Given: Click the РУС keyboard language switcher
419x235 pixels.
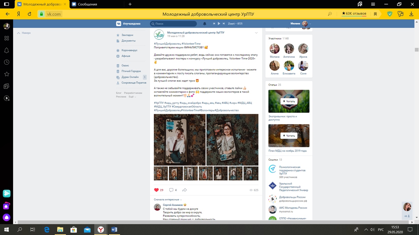Looking at the screenshot, I should (x=381, y=230).
